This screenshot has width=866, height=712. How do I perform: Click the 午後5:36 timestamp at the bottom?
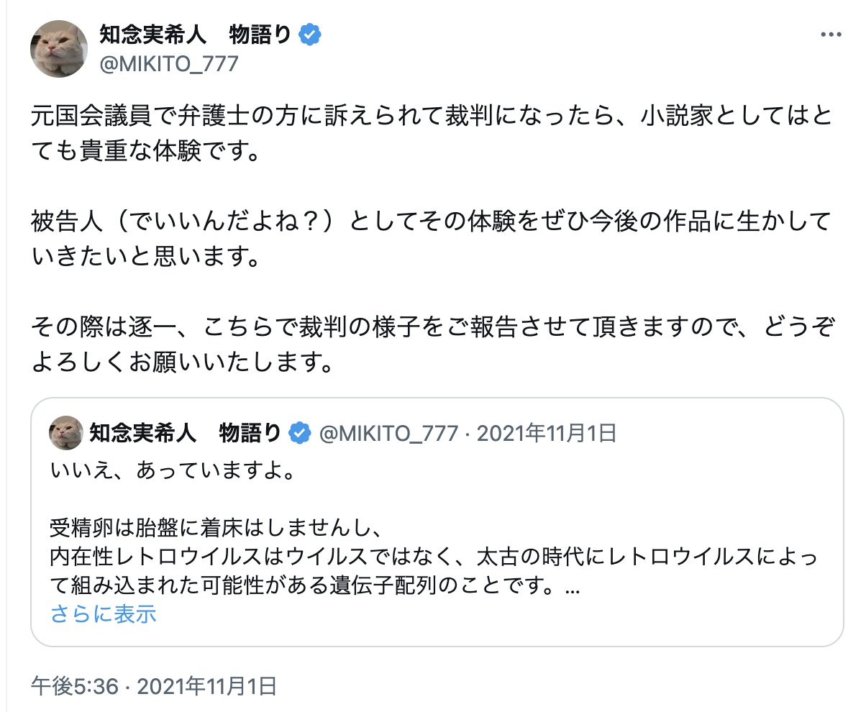click(x=73, y=686)
